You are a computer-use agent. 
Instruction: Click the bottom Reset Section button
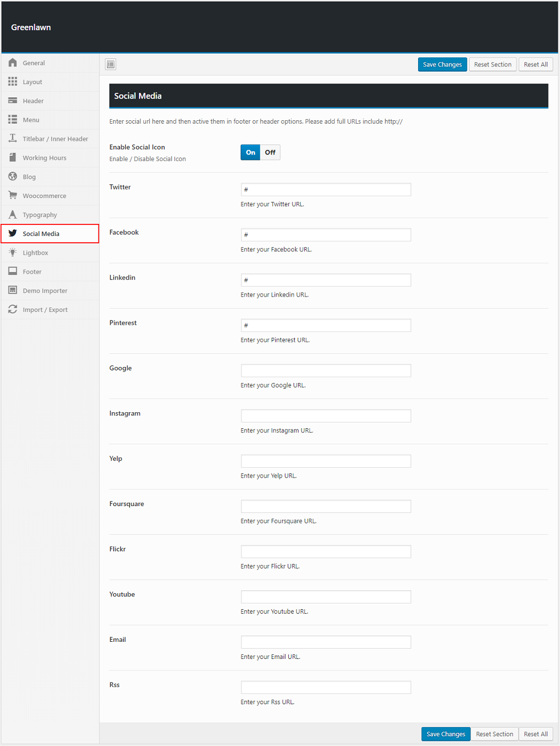point(494,734)
